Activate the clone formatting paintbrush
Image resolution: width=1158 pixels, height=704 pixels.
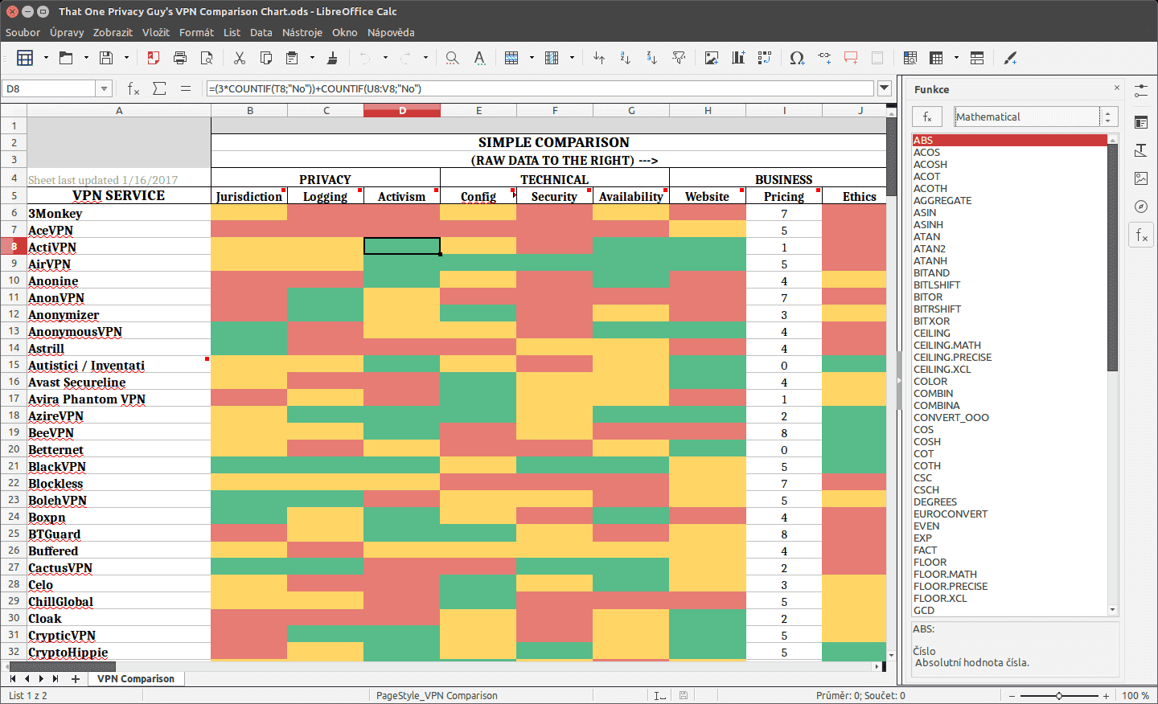coord(332,58)
